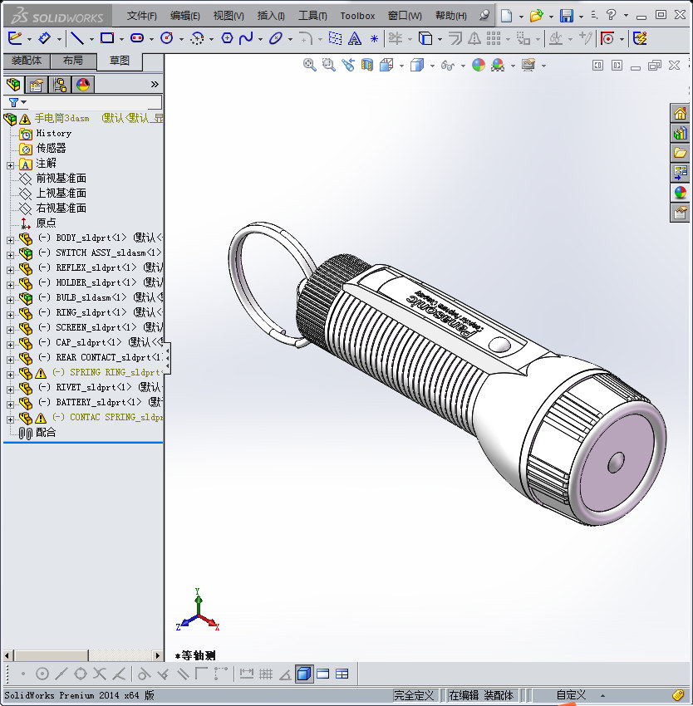Select the Ellipse sketch tool

[x=275, y=38]
